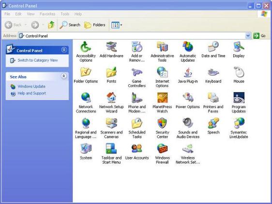Open the Favorites menu

coord(47,14)
